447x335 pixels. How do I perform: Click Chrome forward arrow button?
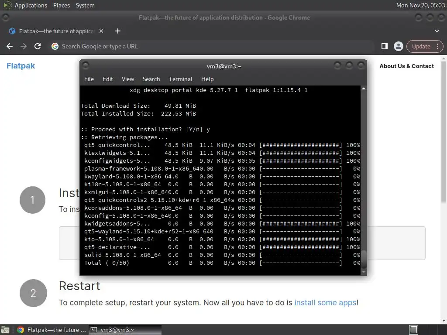coord(24,46)
